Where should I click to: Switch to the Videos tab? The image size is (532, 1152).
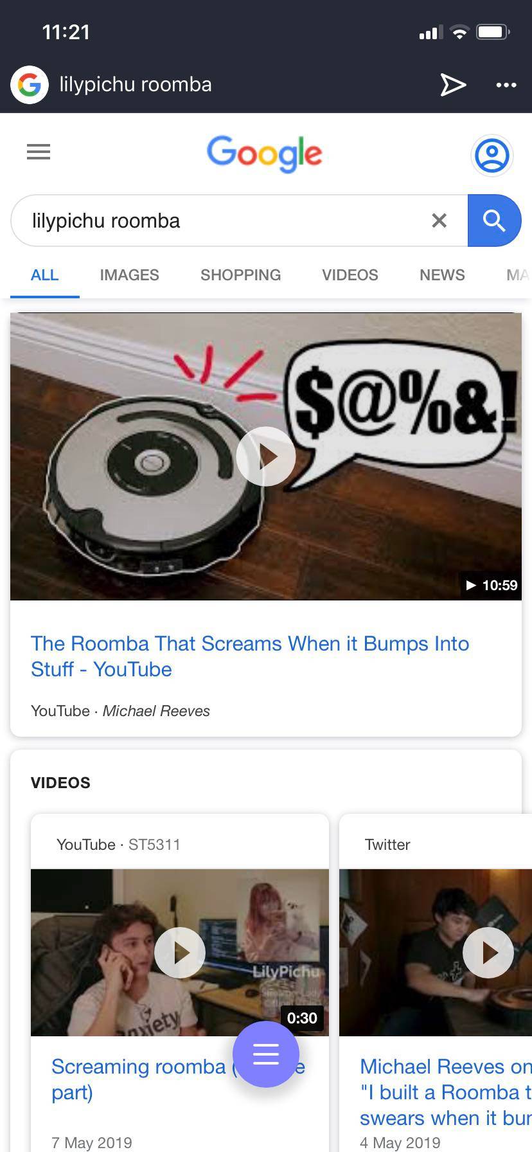point(350,275)
